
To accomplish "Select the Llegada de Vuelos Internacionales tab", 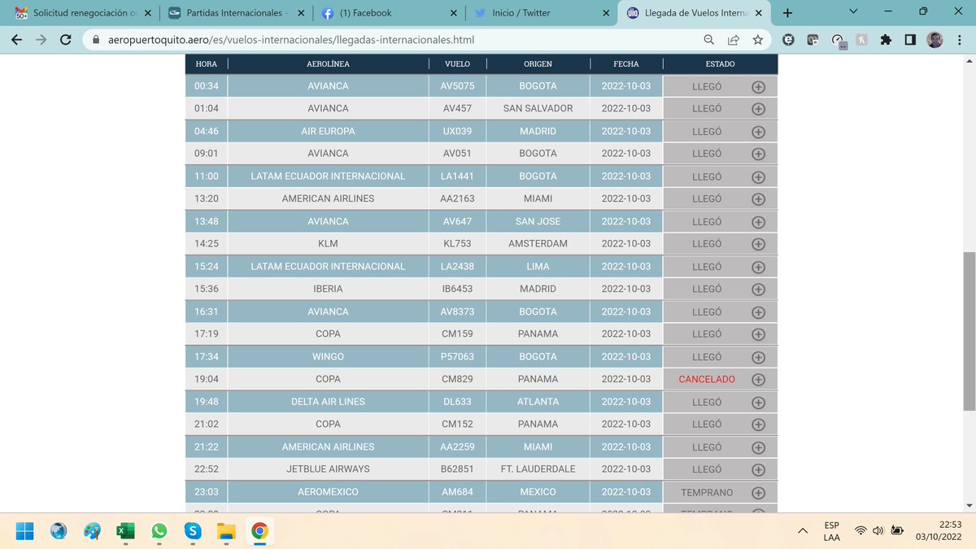I will 696,13.
